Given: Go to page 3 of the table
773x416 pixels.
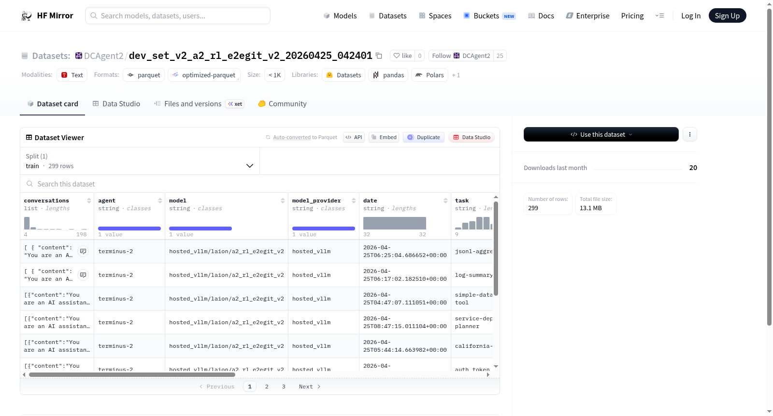Looking at the screenshot, I should pos(284,387).
